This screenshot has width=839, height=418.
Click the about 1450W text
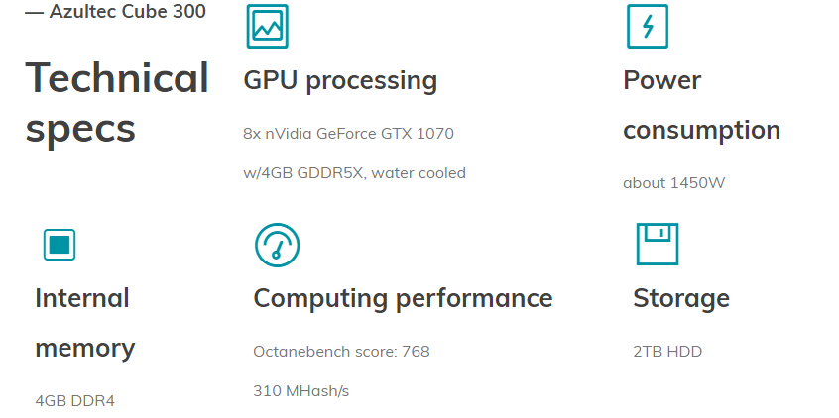click(673, 183)
